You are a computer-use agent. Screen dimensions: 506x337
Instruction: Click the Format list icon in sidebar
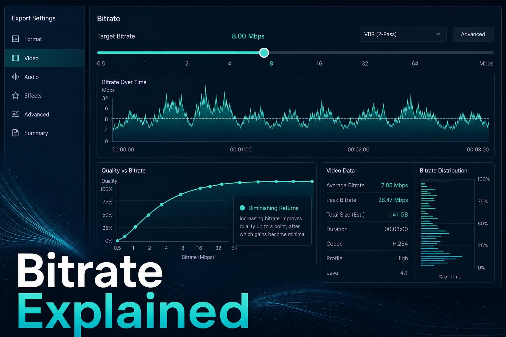pos(15,39)
